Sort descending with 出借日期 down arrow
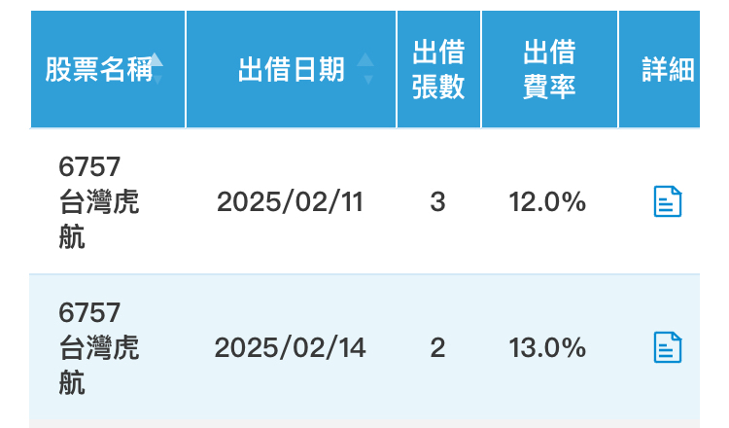The image size is (729, 428). (x=365, y=79)
